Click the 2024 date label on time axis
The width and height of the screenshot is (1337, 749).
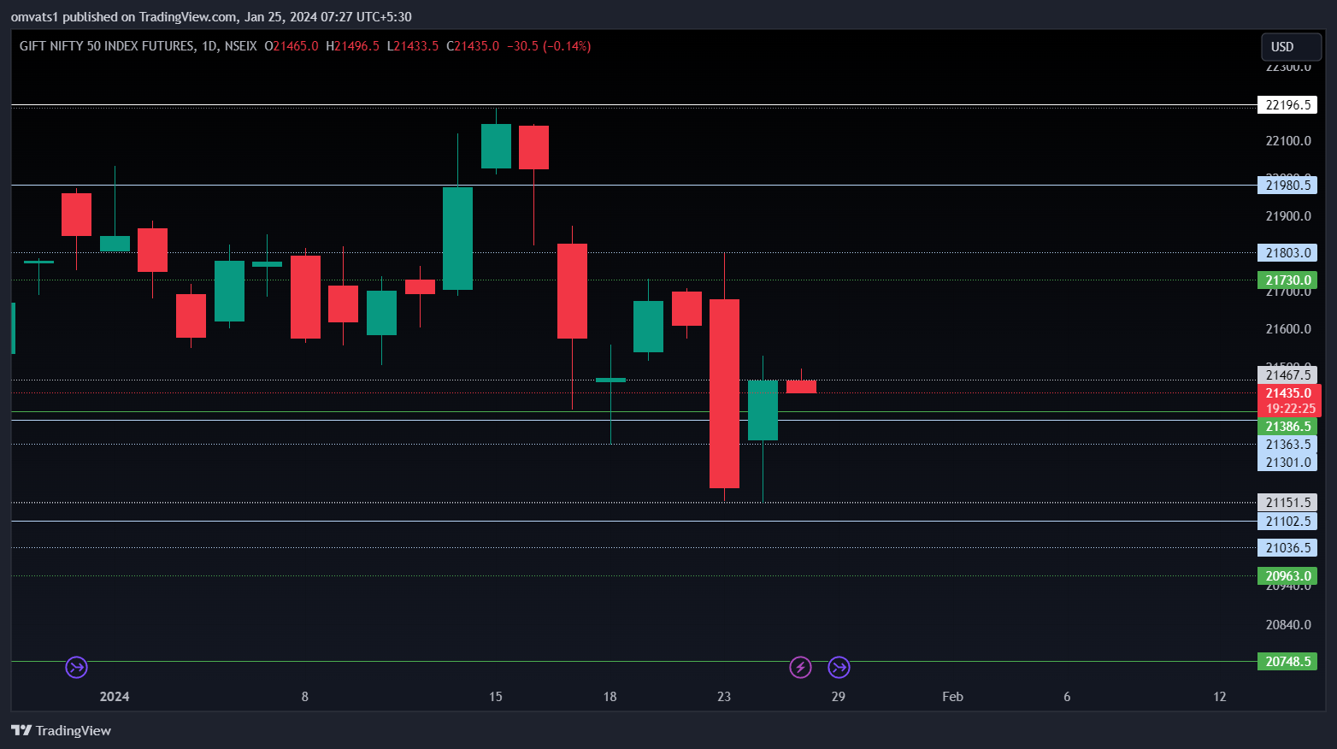click(x=115, y=696)
